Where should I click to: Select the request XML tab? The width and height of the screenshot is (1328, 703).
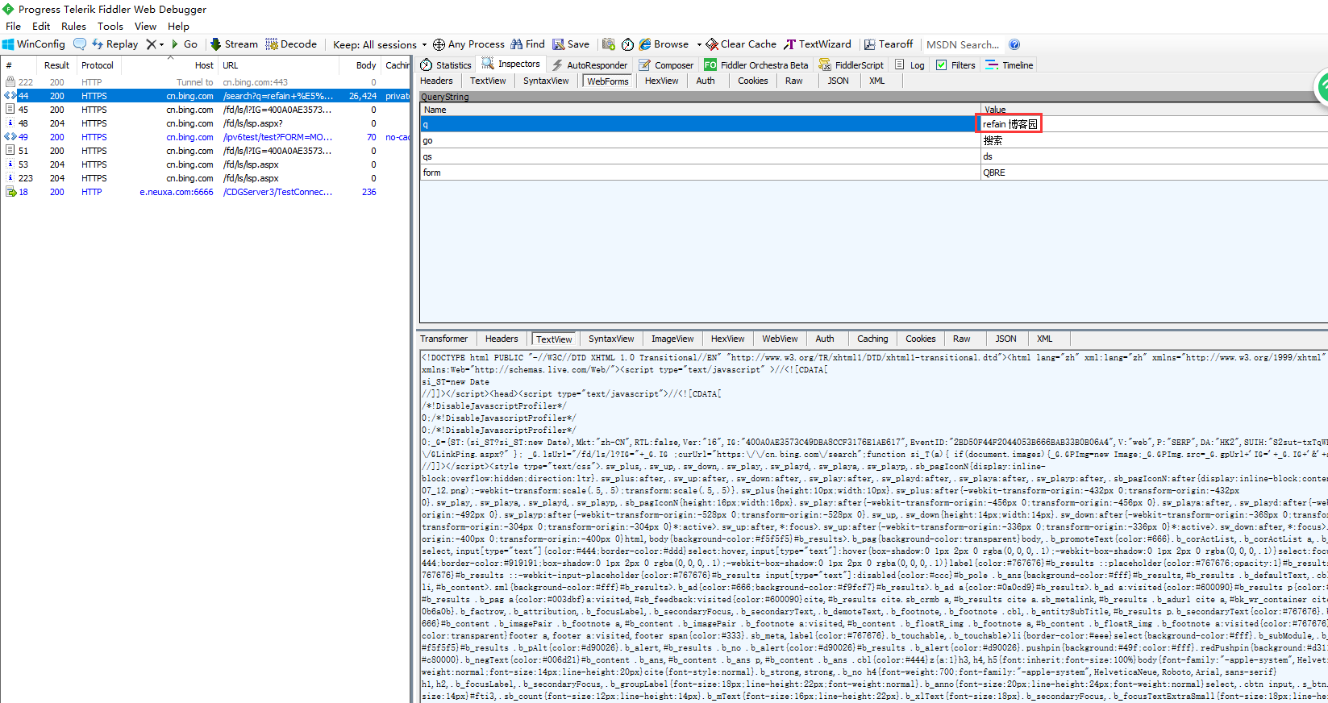click(876, 81)
